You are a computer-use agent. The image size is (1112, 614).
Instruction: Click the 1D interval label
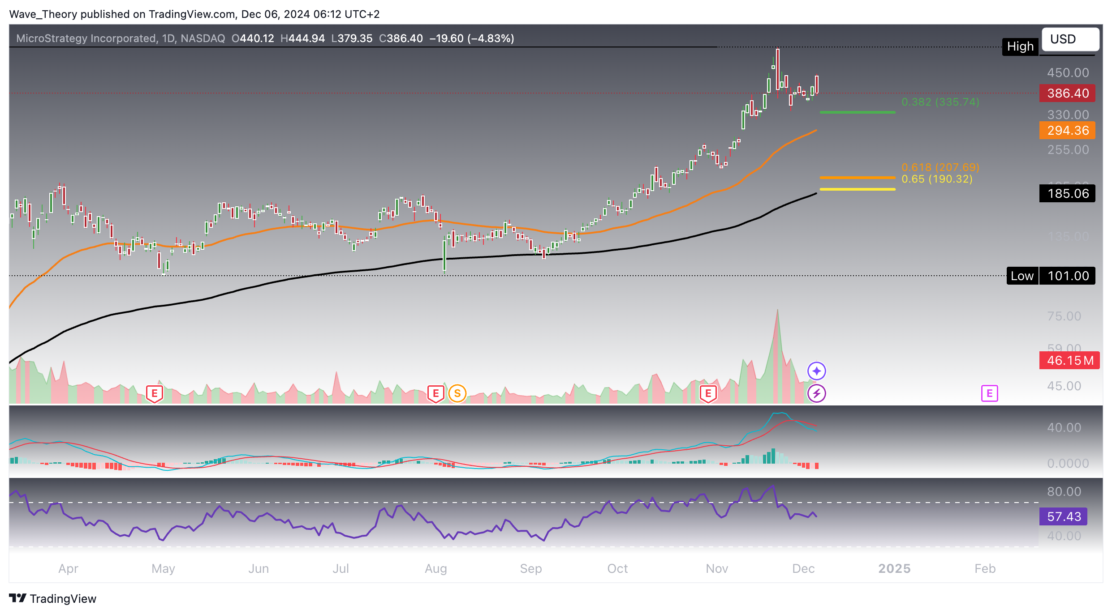click(x=169, y=38)
